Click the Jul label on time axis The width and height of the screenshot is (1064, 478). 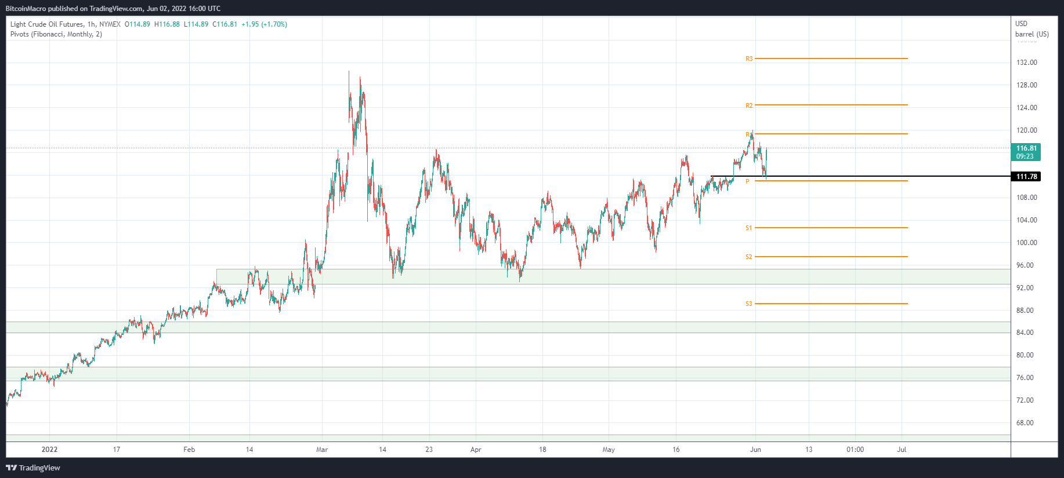(x=902, y=450)
